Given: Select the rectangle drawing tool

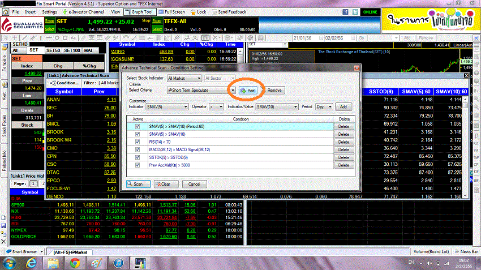Looking at the screenshot, I should coord(65,38).
